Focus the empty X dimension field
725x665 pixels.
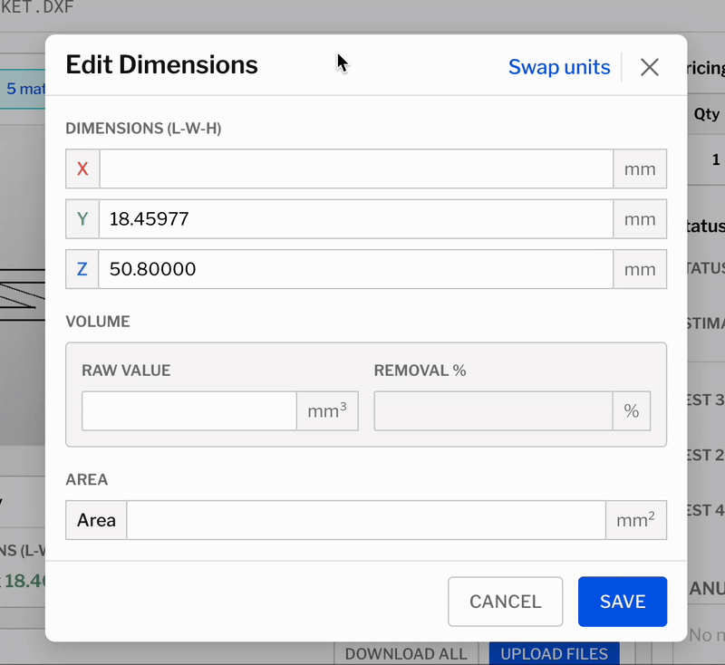[356, 169]
